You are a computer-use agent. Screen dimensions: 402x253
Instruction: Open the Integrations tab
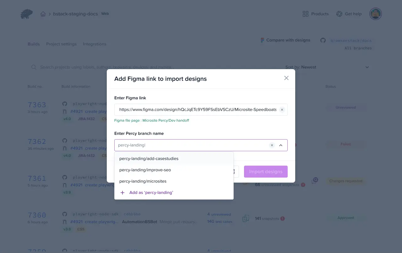95,44
